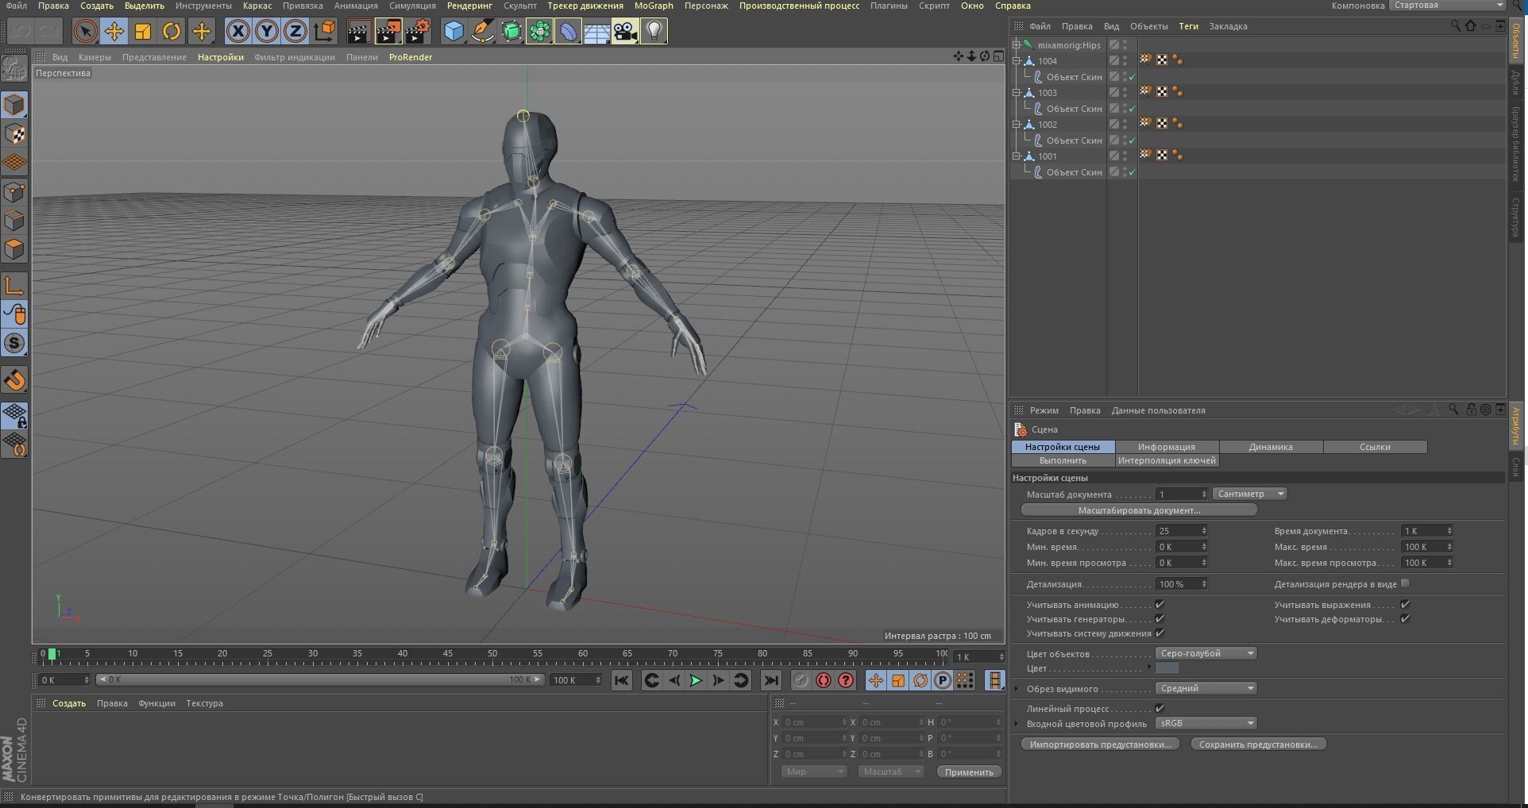Expand the Обрез видимого disclosure triangle
Screen dimensions: 1528x808
point(1017,689)
